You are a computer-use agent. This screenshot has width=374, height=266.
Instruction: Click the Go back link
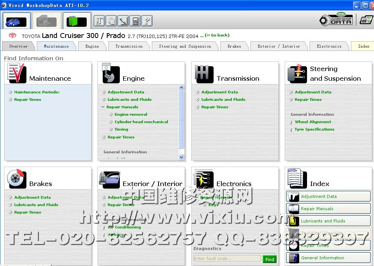217,35
